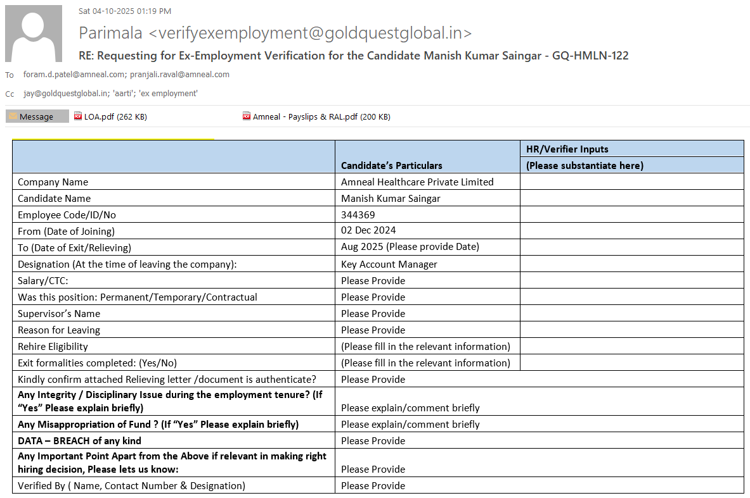Click HR/Verifier input cell for Rehire Eligibility
Viewport: 750px width, 498px height.
point(631,346)
